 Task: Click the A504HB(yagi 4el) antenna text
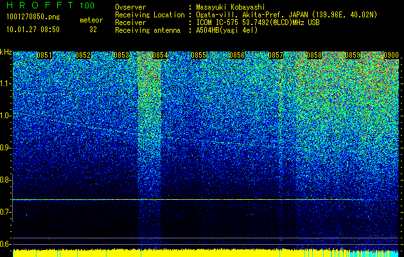click(x=227, y=30)
